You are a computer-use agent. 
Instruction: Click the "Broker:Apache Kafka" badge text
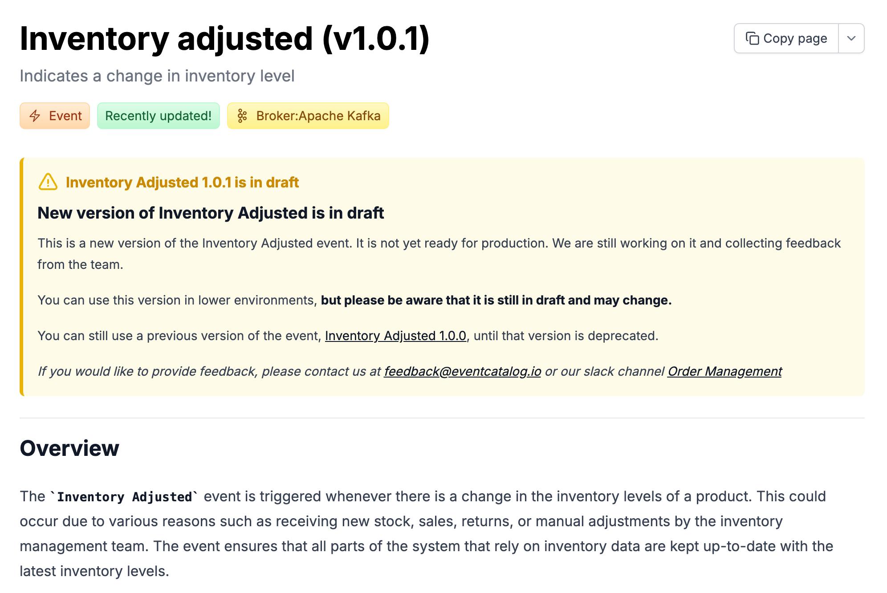pyautogui.click(x=318, y=116)
